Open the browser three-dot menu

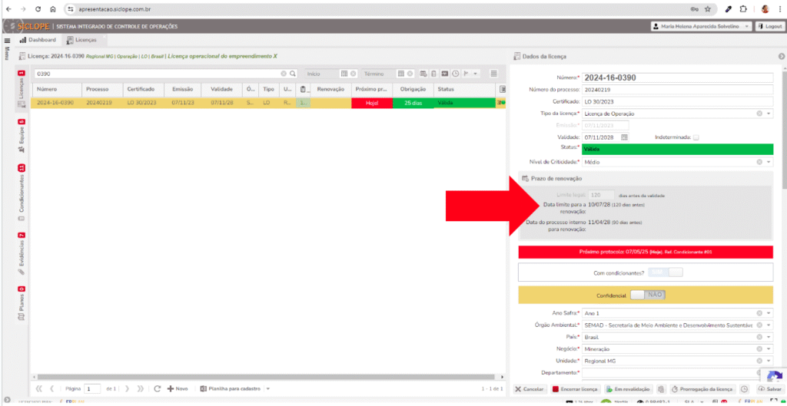pos(779,9)
